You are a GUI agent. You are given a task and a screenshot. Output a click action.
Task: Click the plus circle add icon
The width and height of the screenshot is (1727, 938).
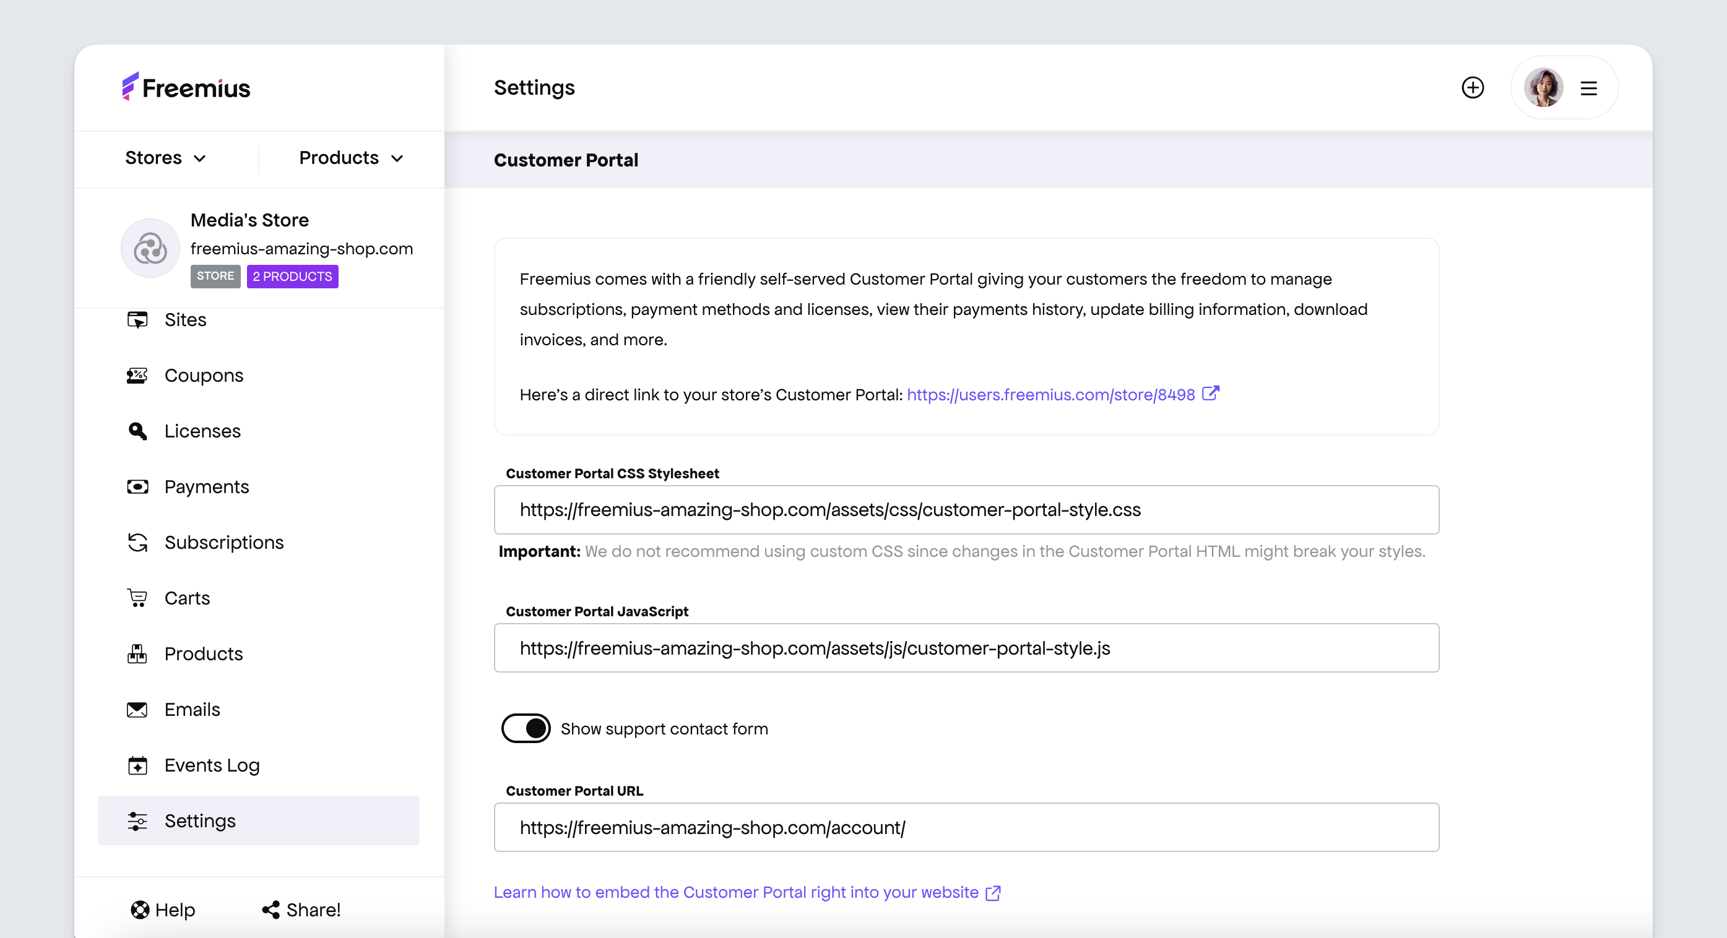1472,88
